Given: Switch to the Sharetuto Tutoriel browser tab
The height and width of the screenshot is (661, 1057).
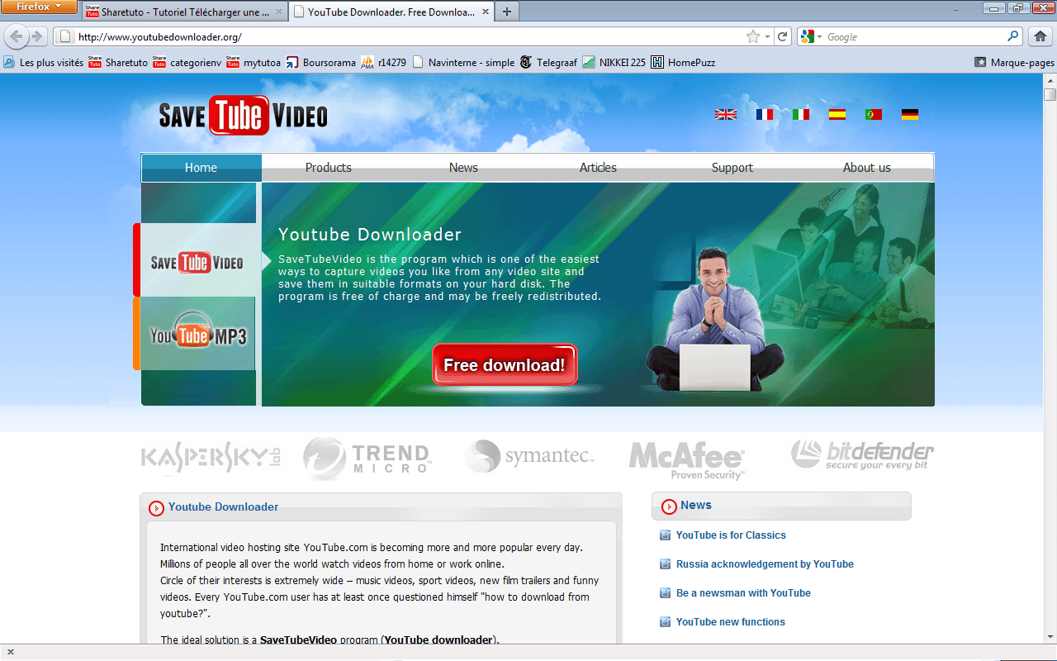Looking at the screenshot, I should tap(185, 12).
